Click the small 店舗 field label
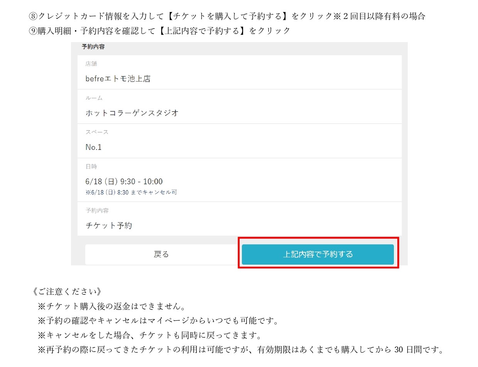 (91, 64)
